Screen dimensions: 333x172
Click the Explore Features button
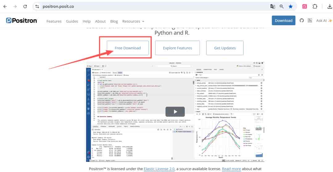pos(177,48)
